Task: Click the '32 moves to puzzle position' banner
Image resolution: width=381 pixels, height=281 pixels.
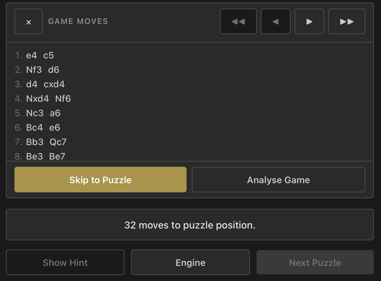Action: [x=190, y=225]
